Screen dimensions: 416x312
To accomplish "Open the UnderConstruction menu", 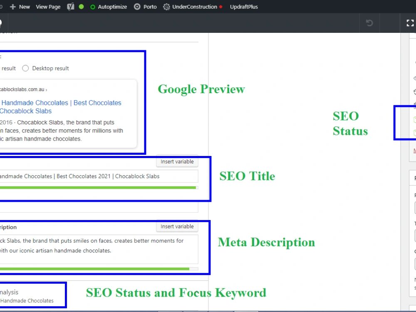I will (x=194, y=7).
